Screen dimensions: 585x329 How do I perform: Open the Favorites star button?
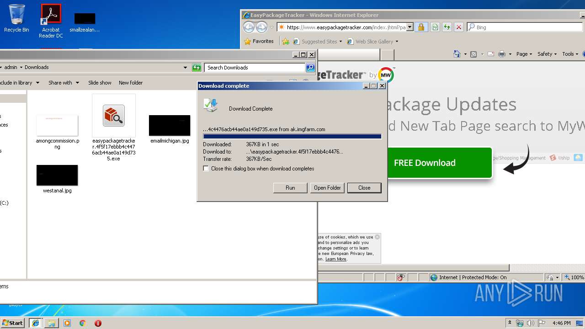click(259, 41)
